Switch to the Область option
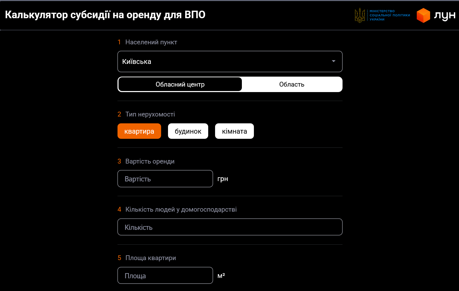The width and height of the screenshot is (459, 291). pos(292,84)
